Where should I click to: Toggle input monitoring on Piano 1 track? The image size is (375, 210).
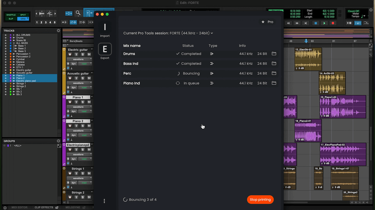tap(76, 102)
